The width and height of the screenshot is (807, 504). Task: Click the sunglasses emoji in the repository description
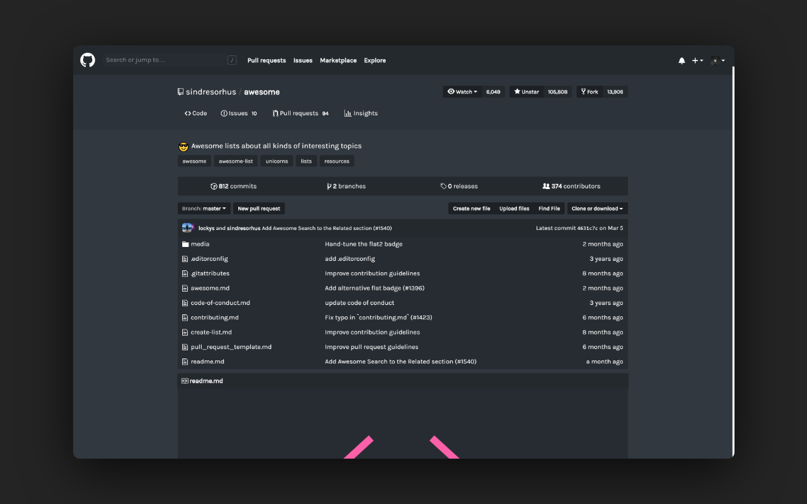pyautogui.click(x=183, y=146)
